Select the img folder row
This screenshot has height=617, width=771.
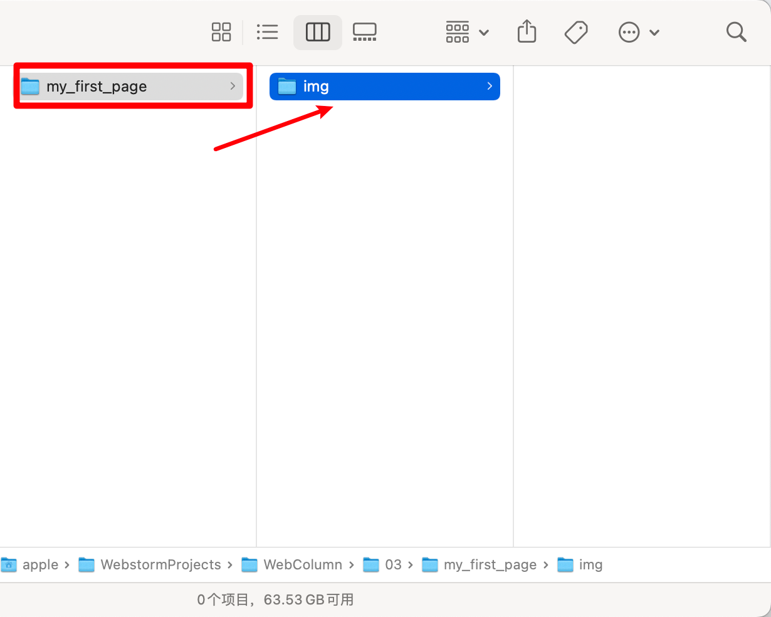(385, 87)
